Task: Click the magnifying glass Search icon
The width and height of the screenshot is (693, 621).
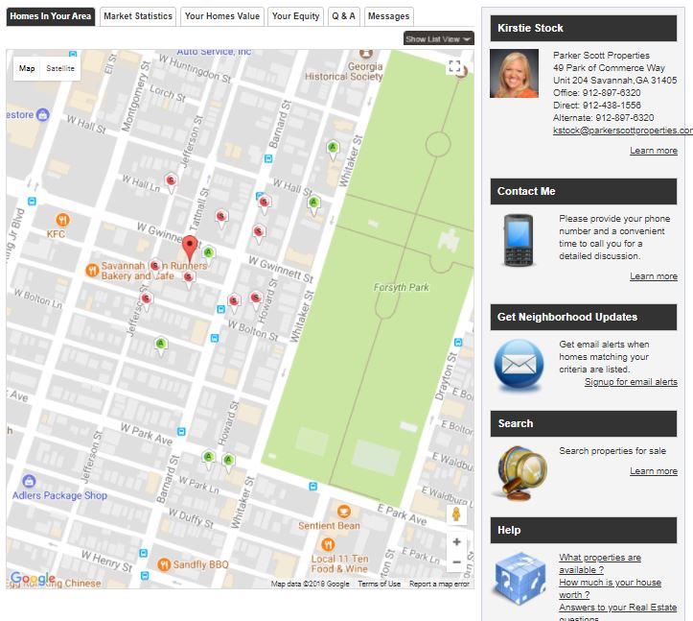Action: click(x=521, y=473)
